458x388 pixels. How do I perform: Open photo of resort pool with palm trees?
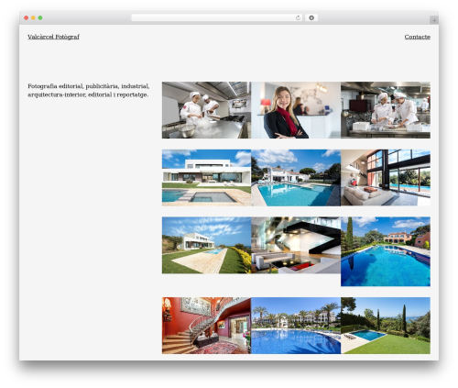(x=296, y=326)
